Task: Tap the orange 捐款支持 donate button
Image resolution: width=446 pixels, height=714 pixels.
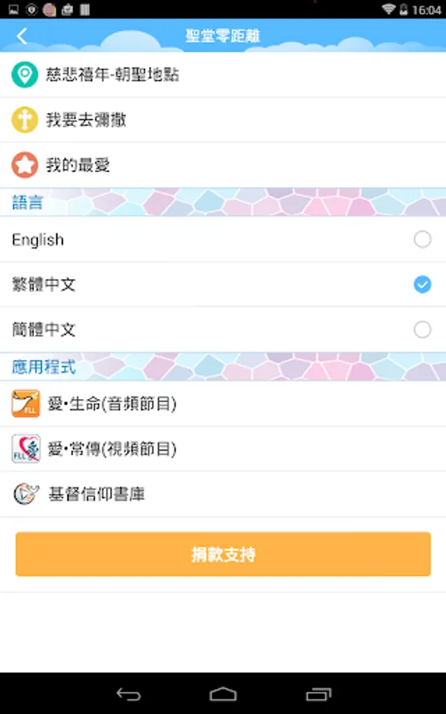Action: pyautogui.click(x=223, y=555)
